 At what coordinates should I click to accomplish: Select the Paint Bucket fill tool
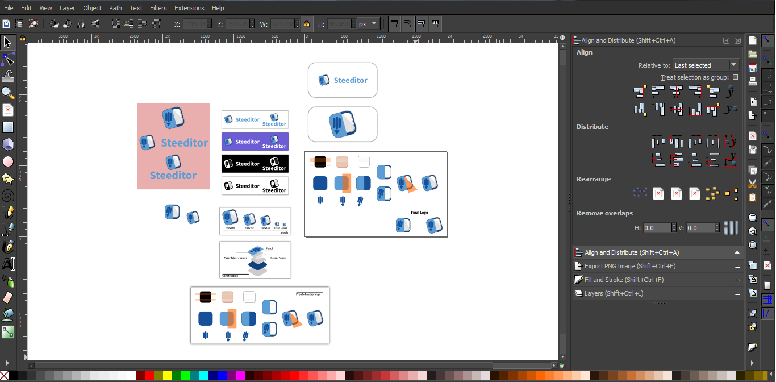[8, 314]
